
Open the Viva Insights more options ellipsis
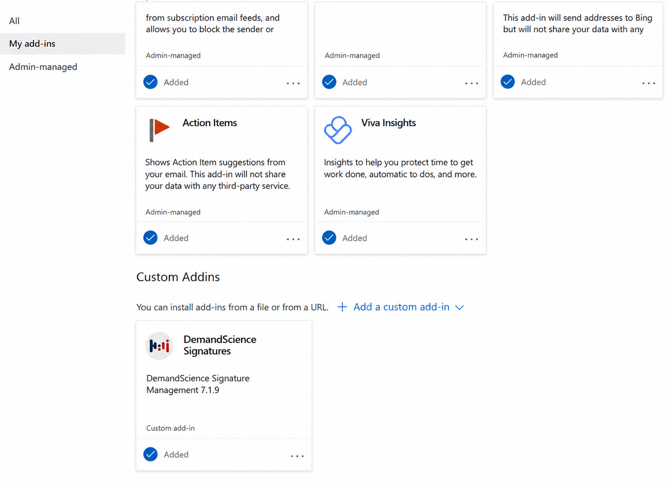[x=471, y=239]
